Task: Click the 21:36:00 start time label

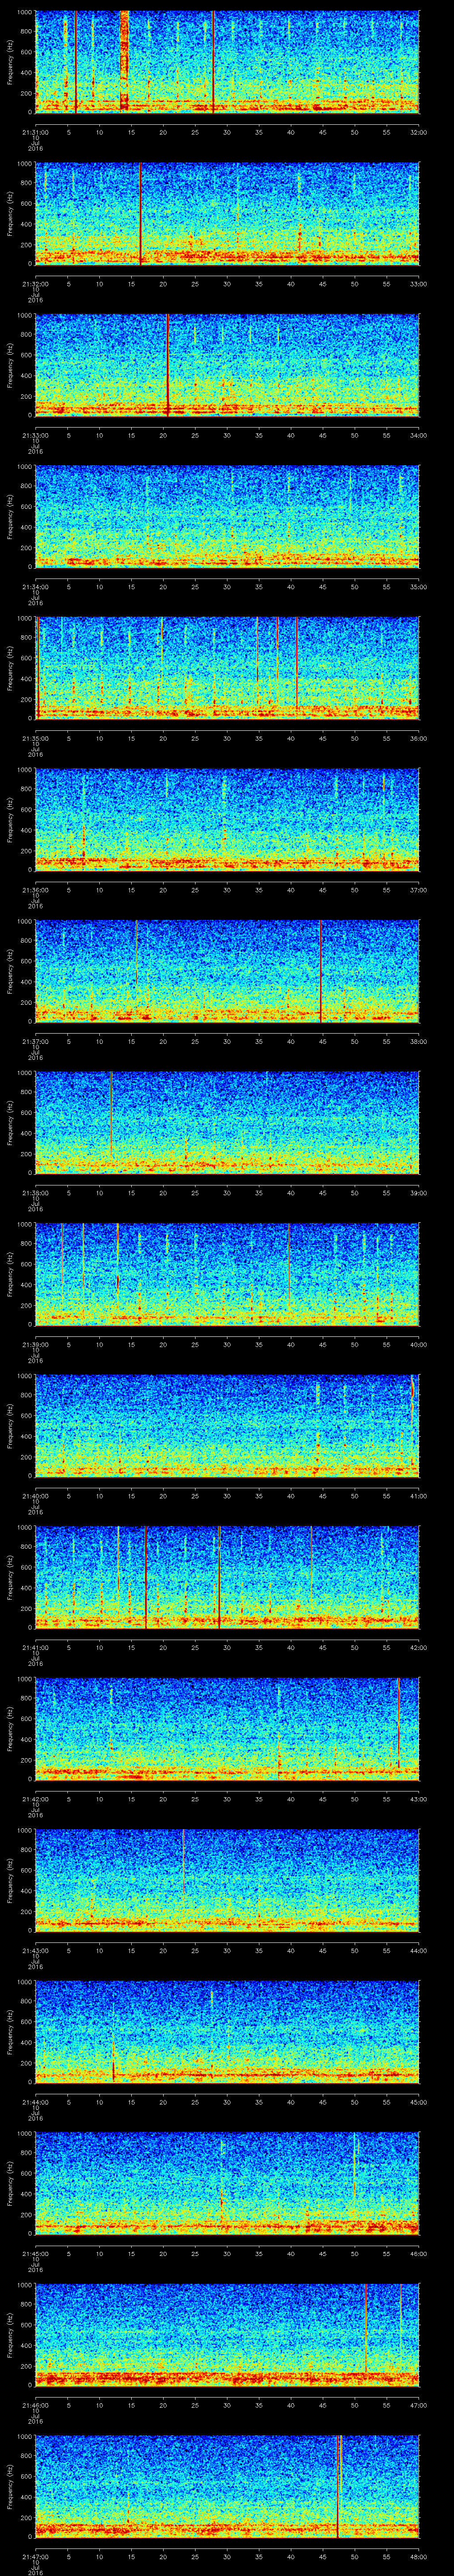Action: tap(35, 890)
